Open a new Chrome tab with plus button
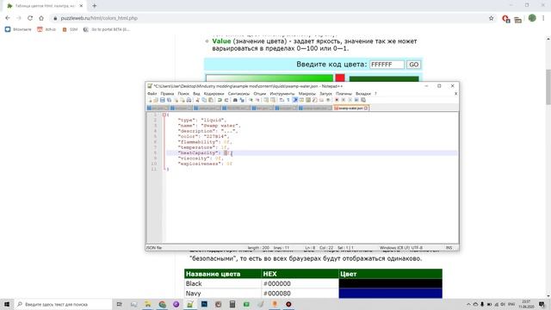Image resolution: width=551 pixels, height=310 pixels. pos(94,6)
